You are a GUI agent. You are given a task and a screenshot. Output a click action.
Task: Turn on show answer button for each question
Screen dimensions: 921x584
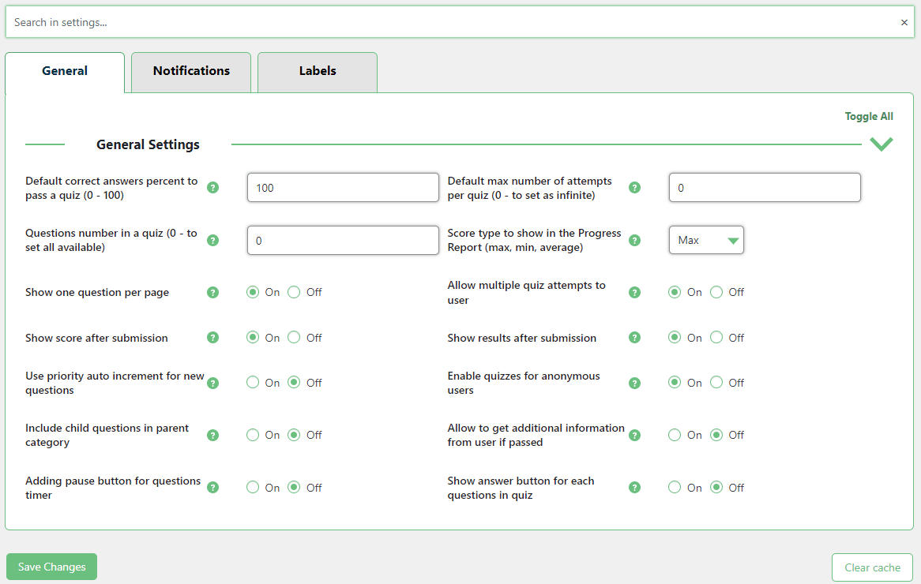coord(675,488)
